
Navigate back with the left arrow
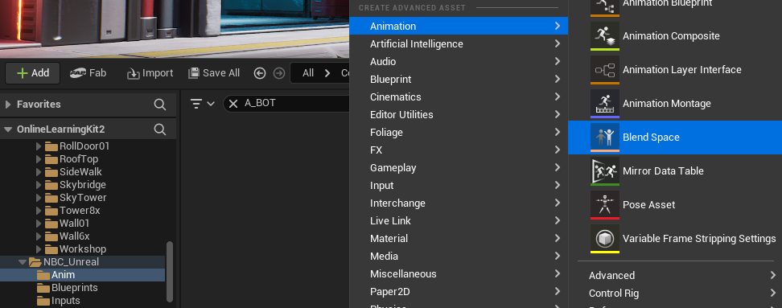pyautogui.click(x=260, y=73)
